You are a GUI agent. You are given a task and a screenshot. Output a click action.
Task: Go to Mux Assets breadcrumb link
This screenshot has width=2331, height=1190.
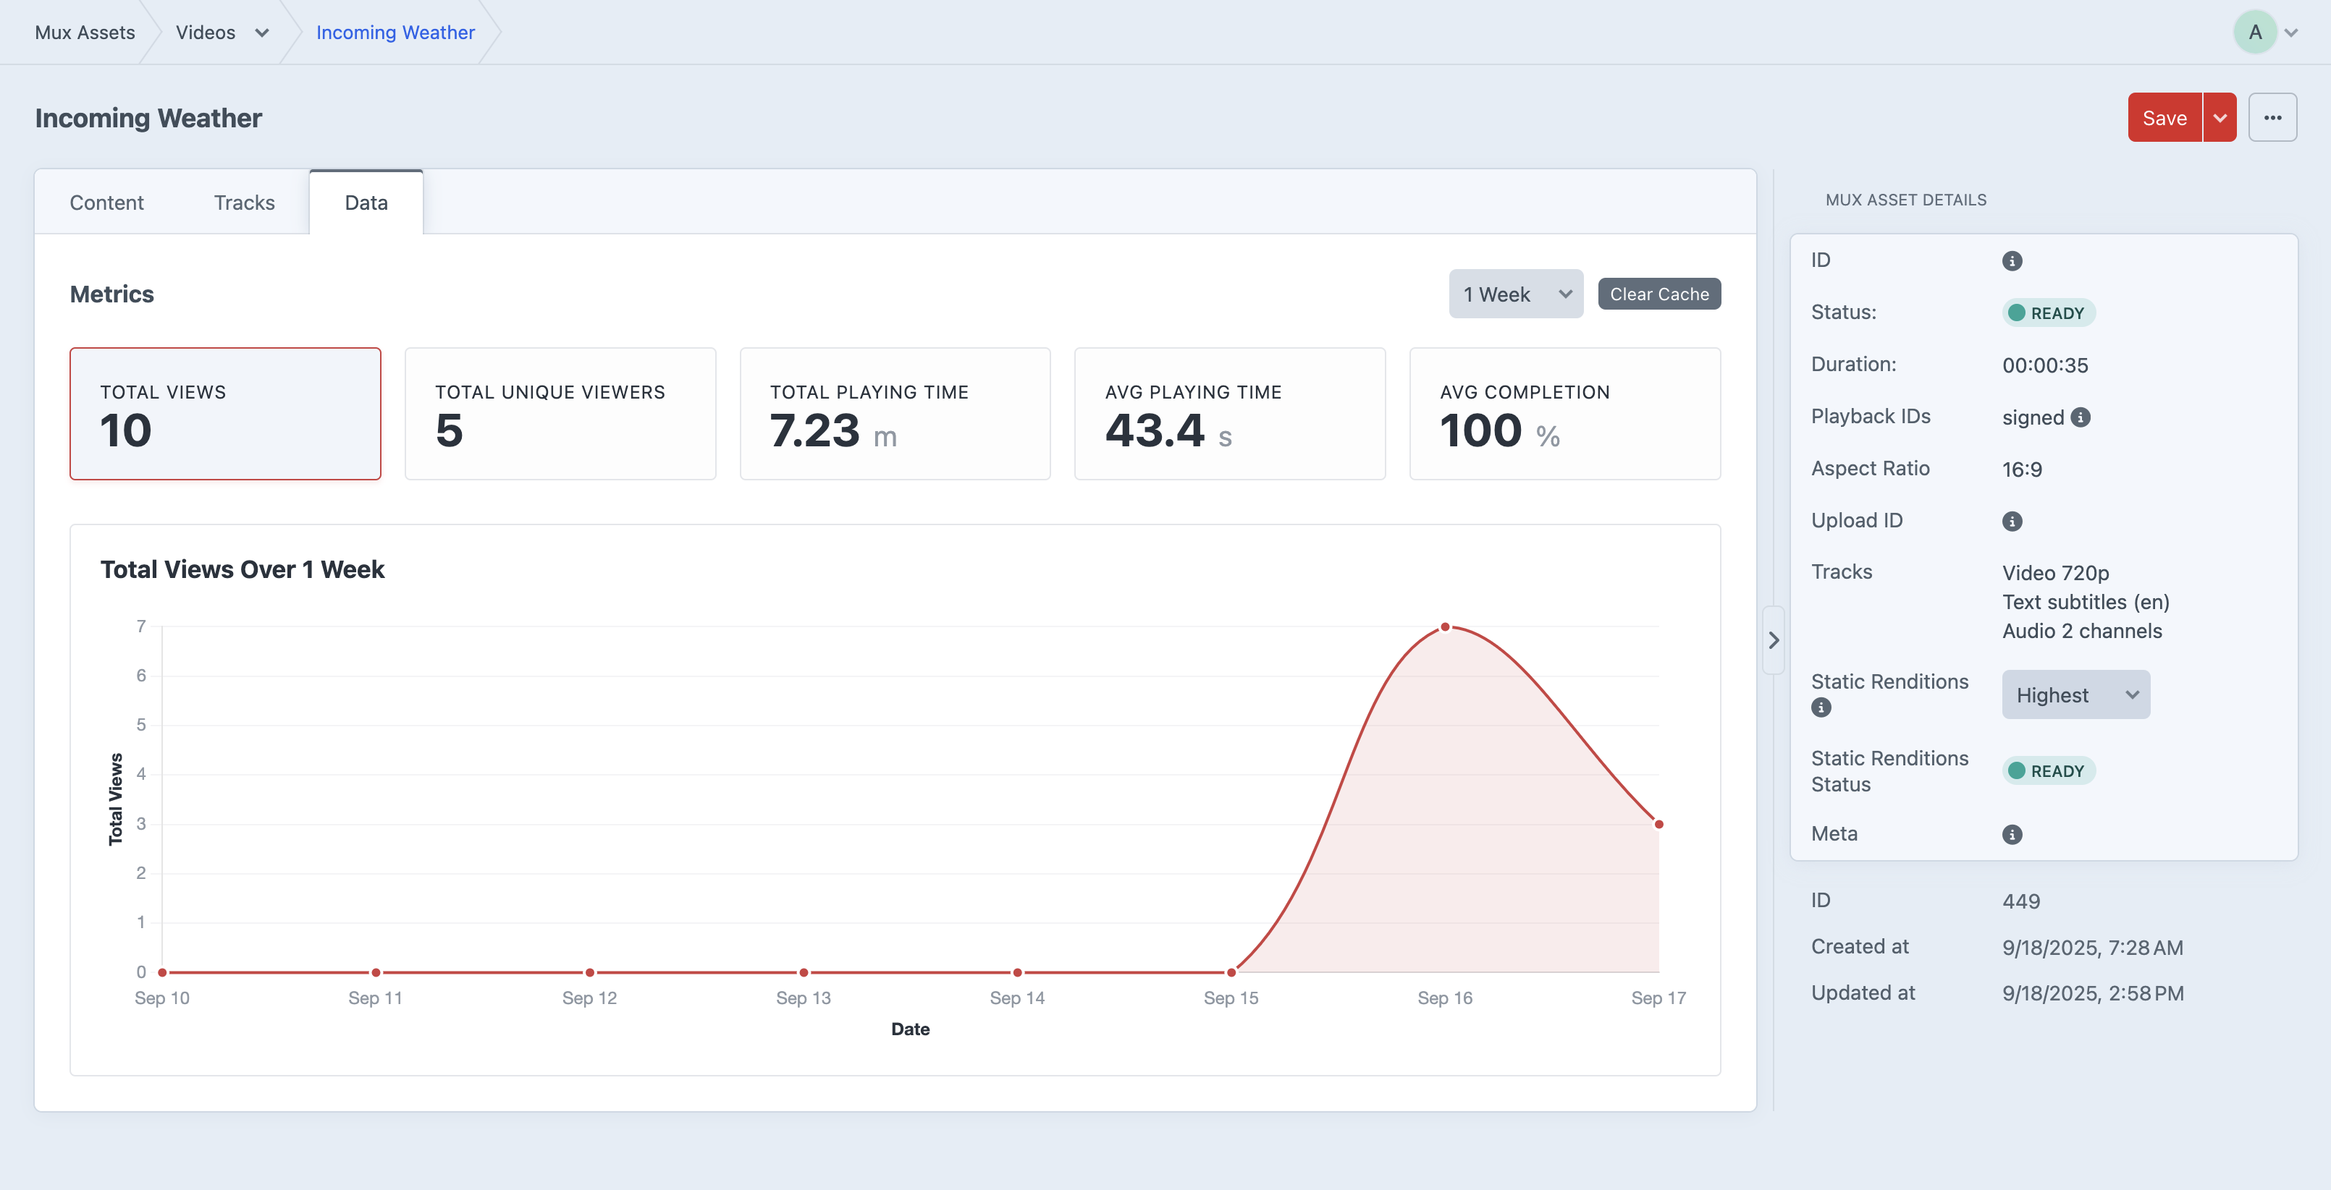pyautogui.click(x=85, y=33)
